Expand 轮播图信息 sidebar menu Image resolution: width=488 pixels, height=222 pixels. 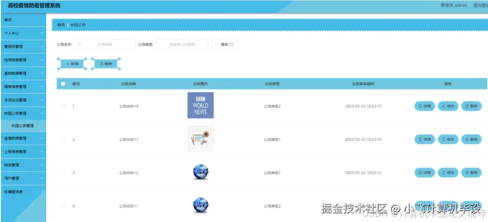(x=23, y=192)
